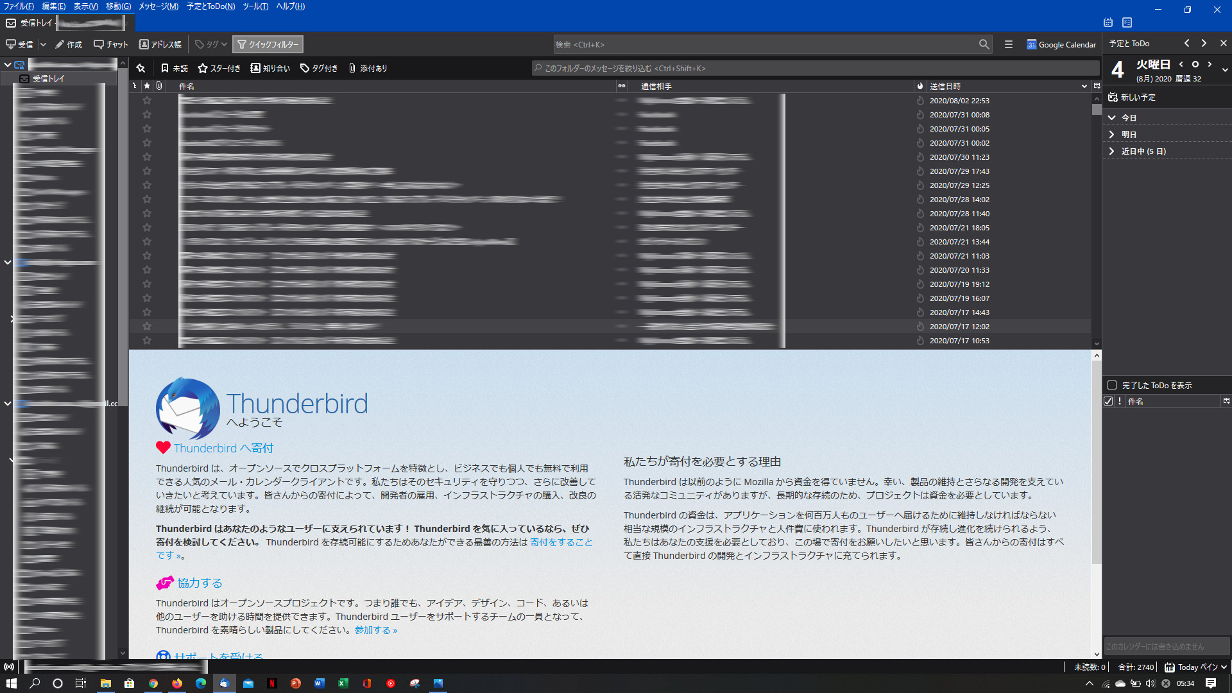Sort by junk status flame column icon
Viewport: 1232px width, 693px height.
pos(920,86)
